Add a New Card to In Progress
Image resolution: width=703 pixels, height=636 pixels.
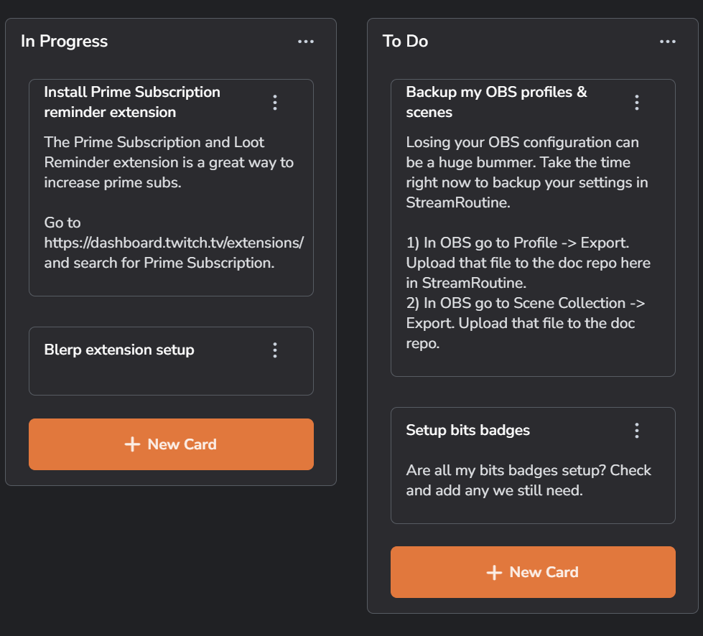pyautogui.click(x=172, y=444)
